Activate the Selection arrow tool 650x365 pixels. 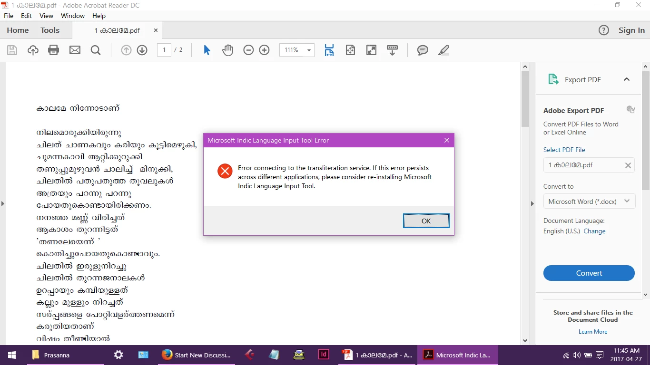[x=207, y=50]
